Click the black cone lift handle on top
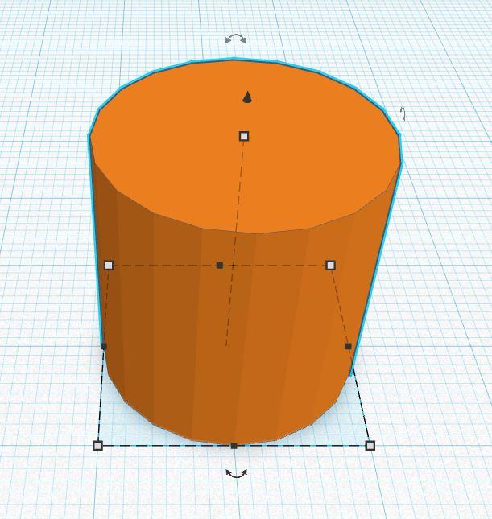Image resolution: width=492 pixels, height=519 pixels. click(x=247, y=97)
